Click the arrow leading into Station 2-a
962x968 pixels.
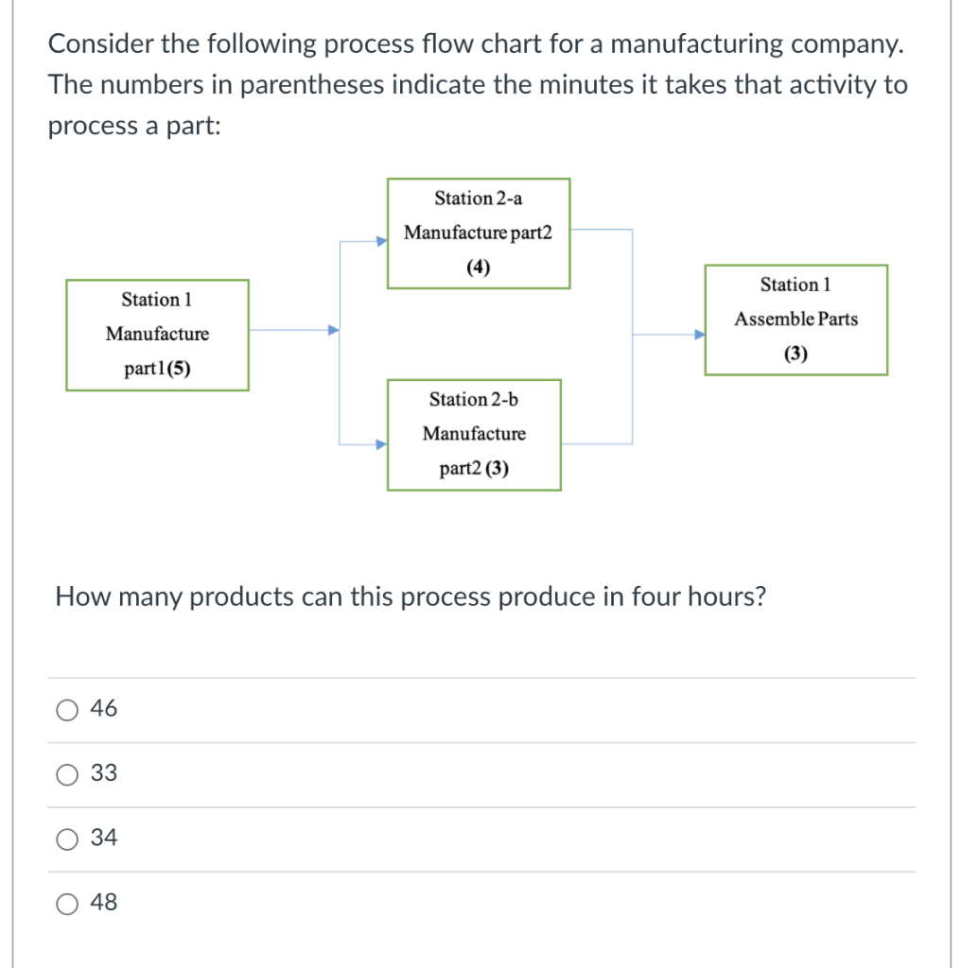364,242
